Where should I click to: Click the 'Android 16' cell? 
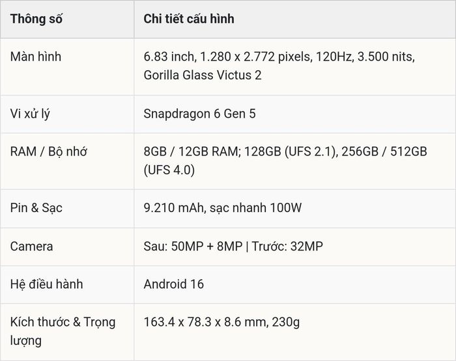pos(174,284)
